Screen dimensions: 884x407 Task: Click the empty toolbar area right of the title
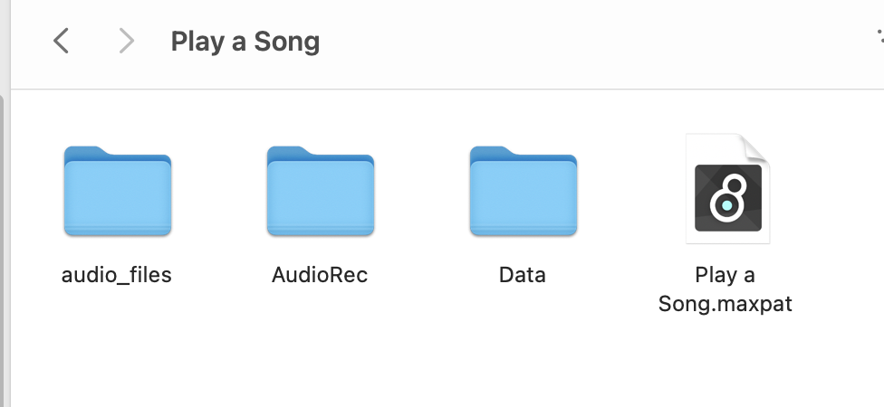pos(592,43)
